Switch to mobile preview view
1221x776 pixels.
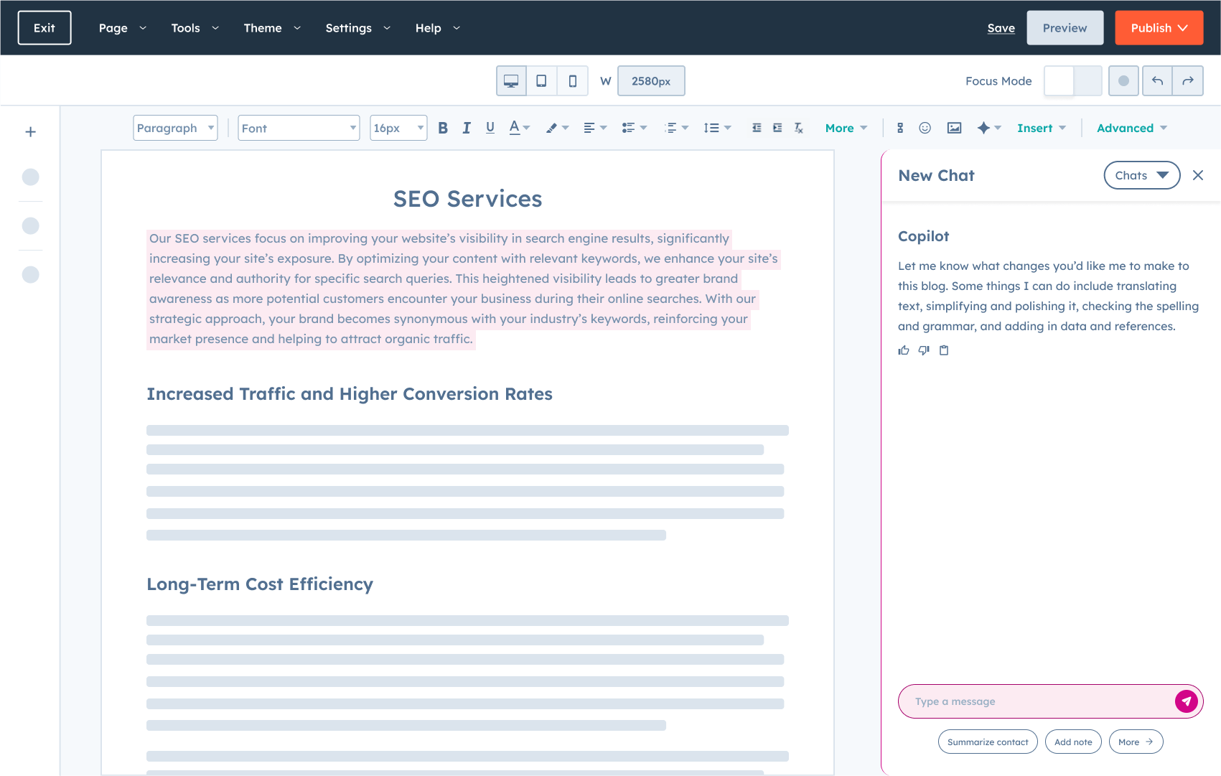click(x=572, y=80)
